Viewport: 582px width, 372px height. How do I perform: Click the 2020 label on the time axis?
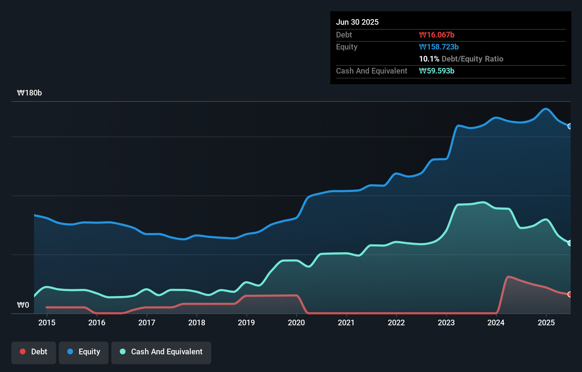296,323
